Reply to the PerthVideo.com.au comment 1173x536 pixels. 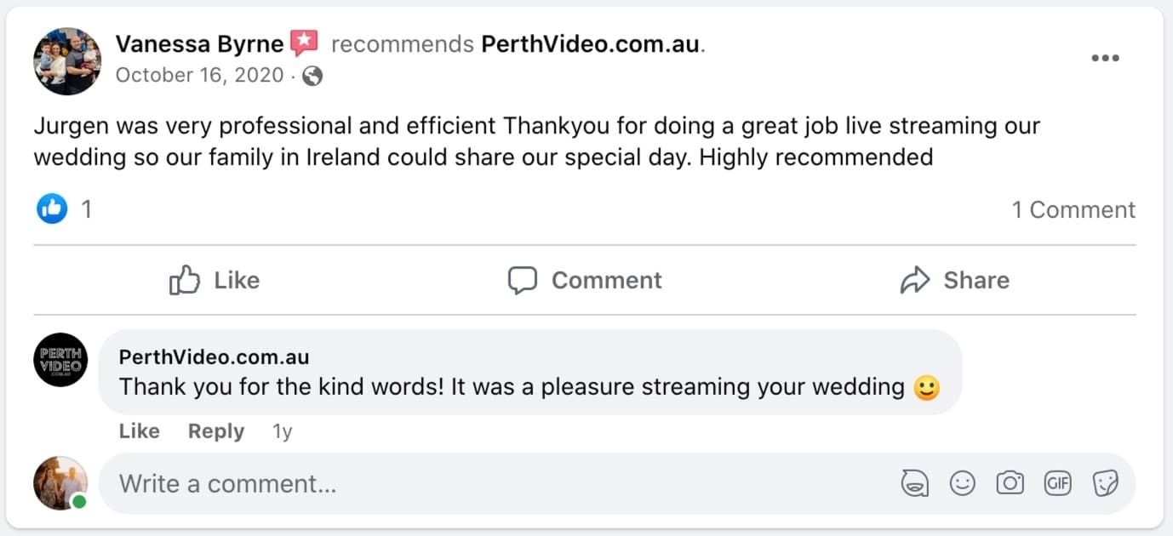click(x=216, y=431)
